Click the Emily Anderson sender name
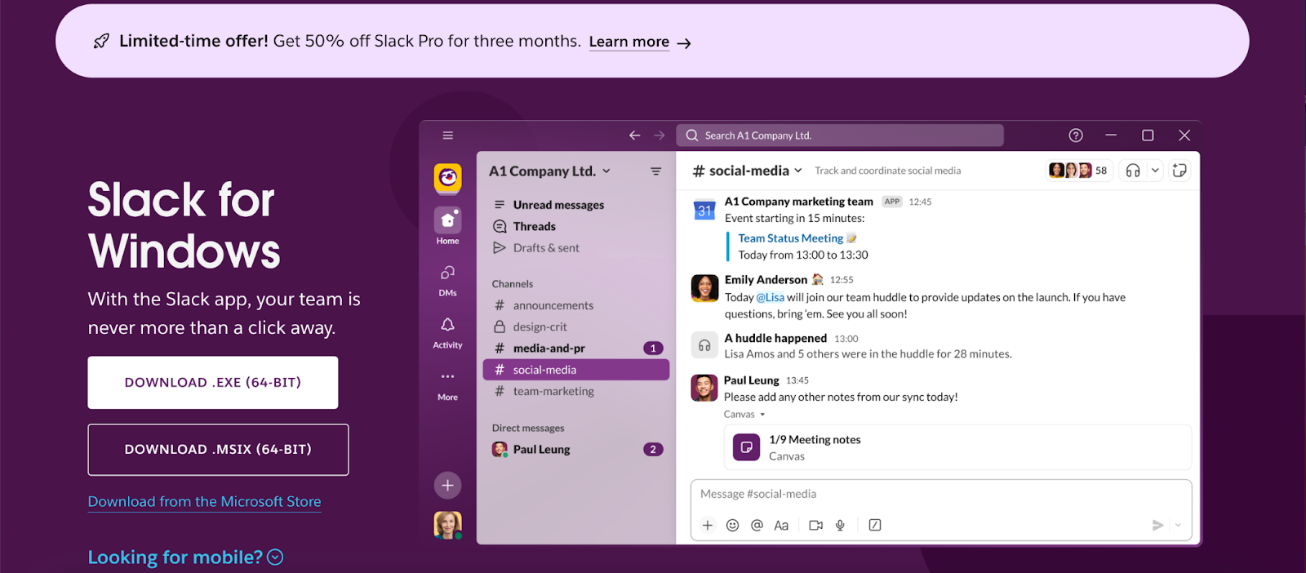 click(766, 280)
